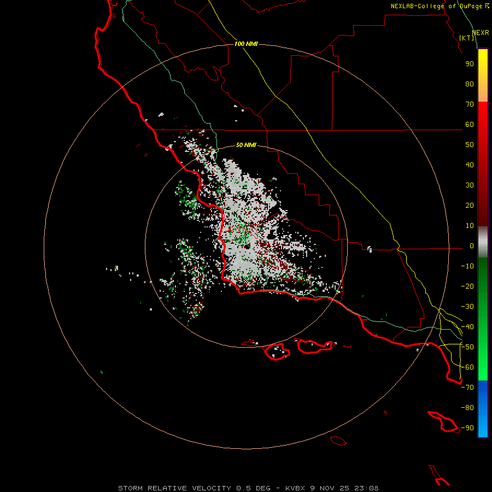Click the positive 30 scale value
The width and height of the screenshot is (492, 492).
470,185
